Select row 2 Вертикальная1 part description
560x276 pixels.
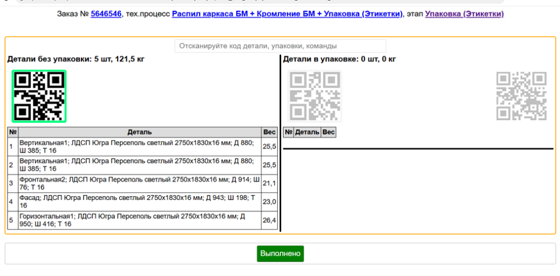139,165
